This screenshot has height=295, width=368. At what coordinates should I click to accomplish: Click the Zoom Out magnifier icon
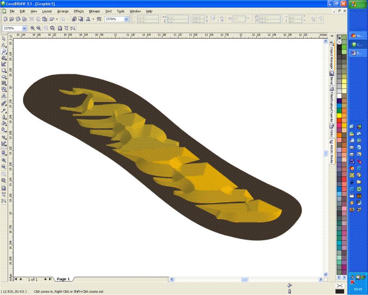39,28
